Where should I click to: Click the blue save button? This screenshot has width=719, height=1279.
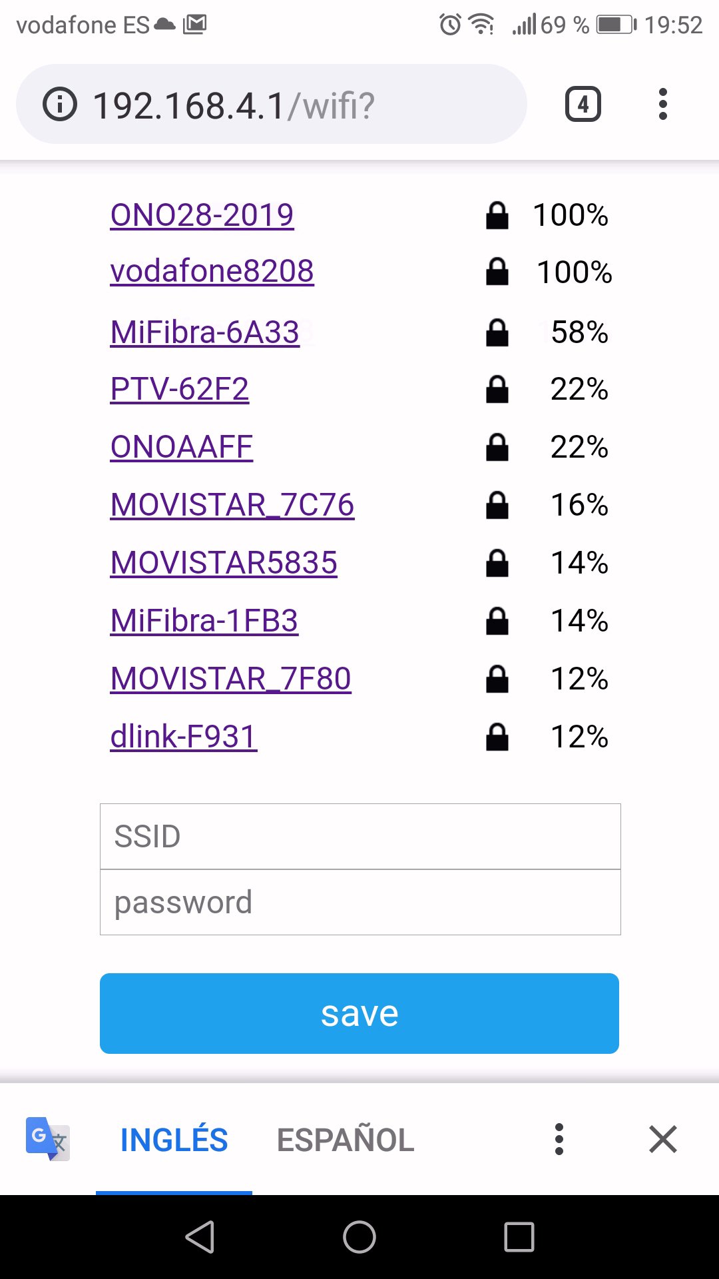(x=359, y=1013)
